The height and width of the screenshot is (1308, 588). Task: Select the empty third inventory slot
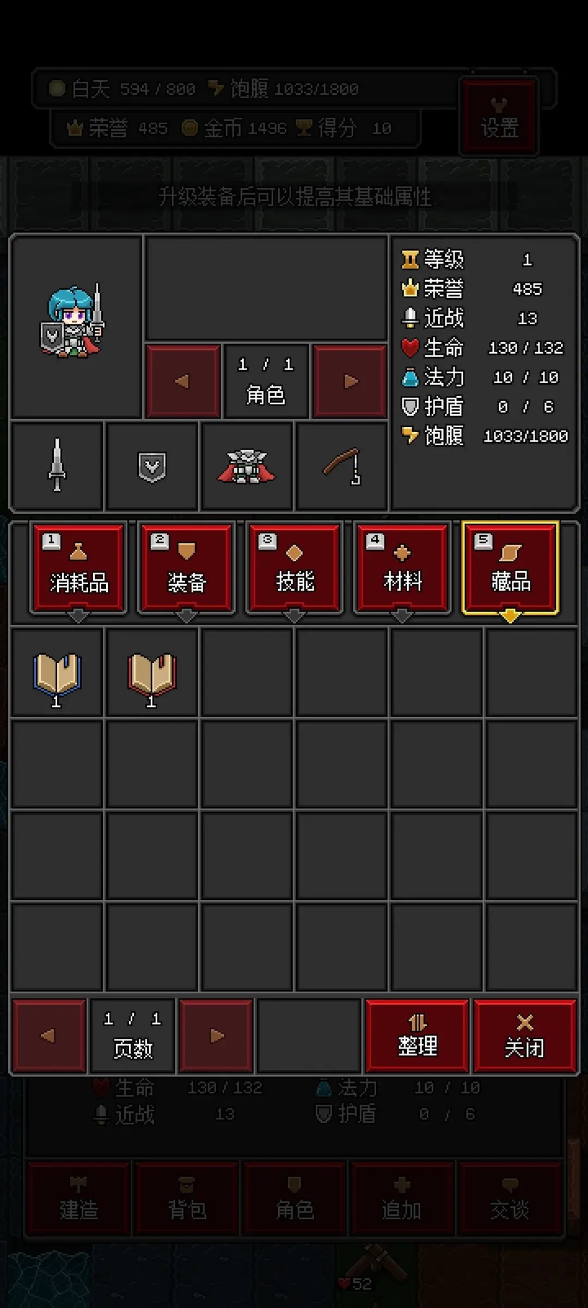tap(247, 673)
